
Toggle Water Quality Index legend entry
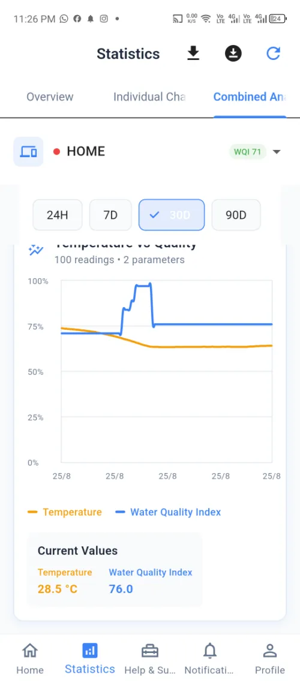click(x=168, y=512)
